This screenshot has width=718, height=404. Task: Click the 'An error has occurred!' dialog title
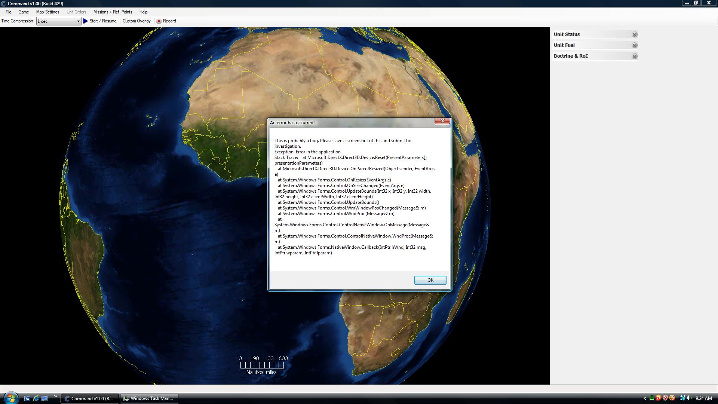(292, 123)
